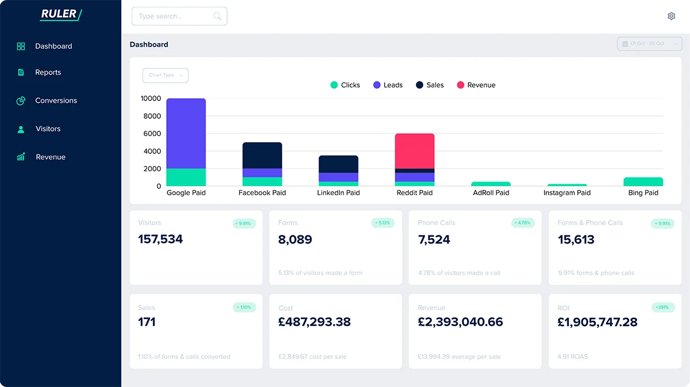Viewport: 690px width, 387px height.
Task: Go to the Conversions section
Action: pyautogui.click(x=56, y=100)
